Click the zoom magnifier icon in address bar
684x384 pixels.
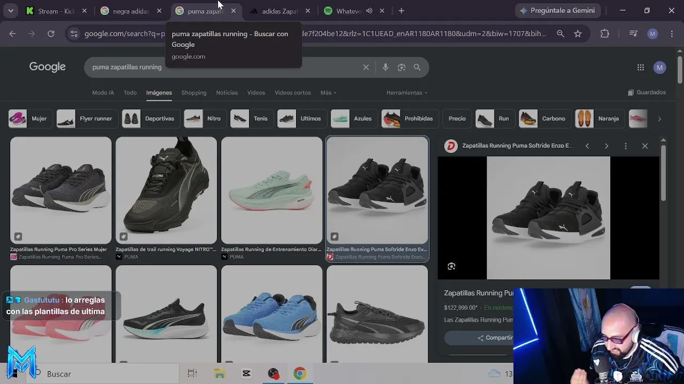(x=560, y=34)
